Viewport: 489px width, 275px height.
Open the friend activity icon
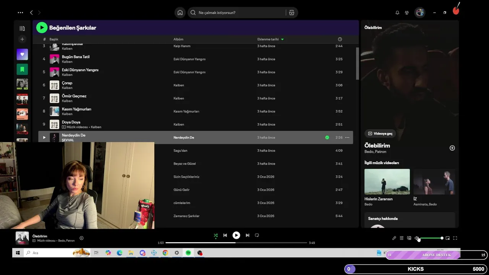[407, 13]
